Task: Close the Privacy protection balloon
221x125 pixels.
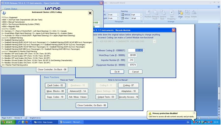Action: point(194,113)
